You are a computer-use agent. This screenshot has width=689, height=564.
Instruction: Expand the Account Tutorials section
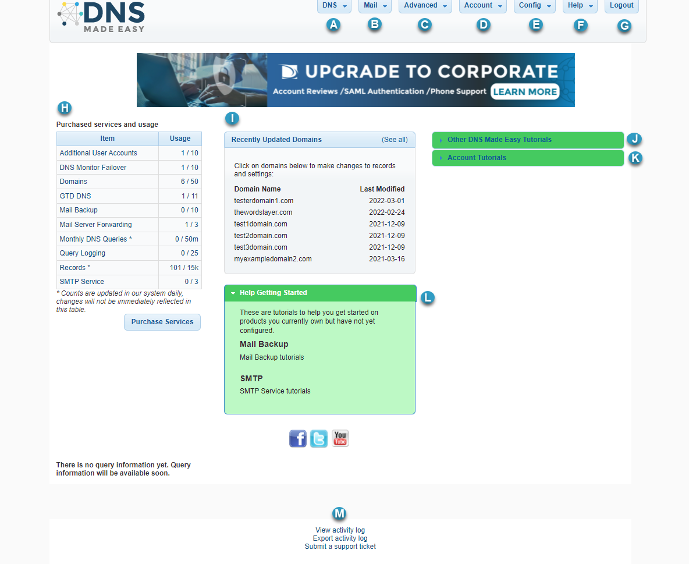528,158
